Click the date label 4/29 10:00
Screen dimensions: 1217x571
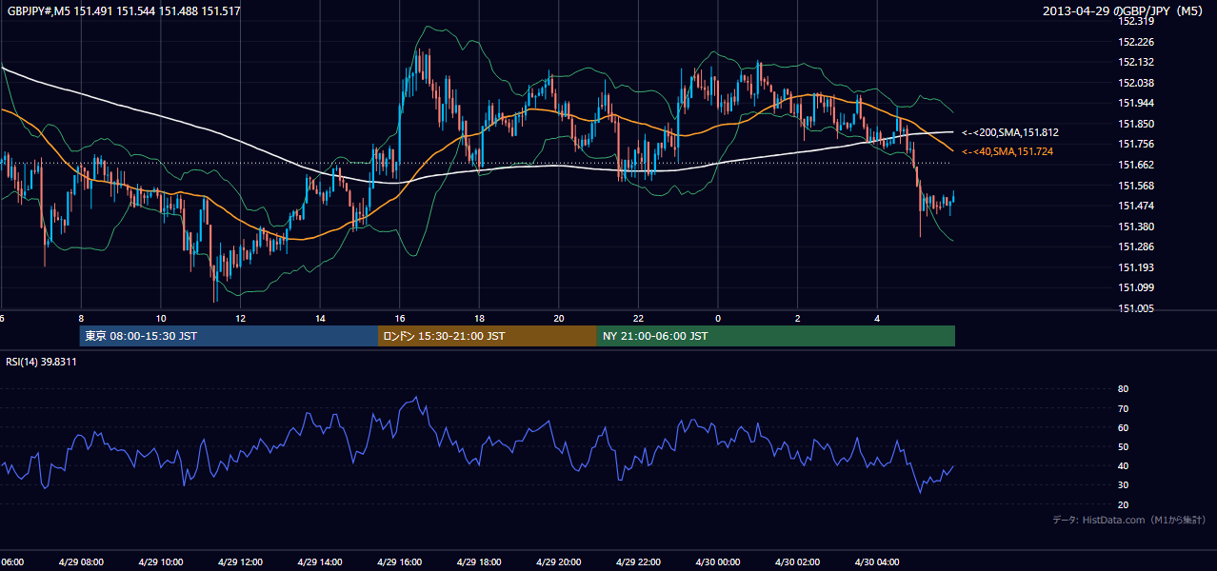tap(160, 561)
